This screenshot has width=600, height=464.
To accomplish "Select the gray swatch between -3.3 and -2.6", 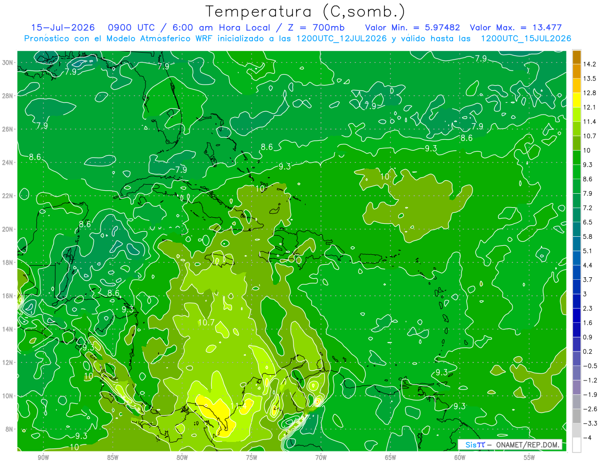I will (x=576, y=416).
